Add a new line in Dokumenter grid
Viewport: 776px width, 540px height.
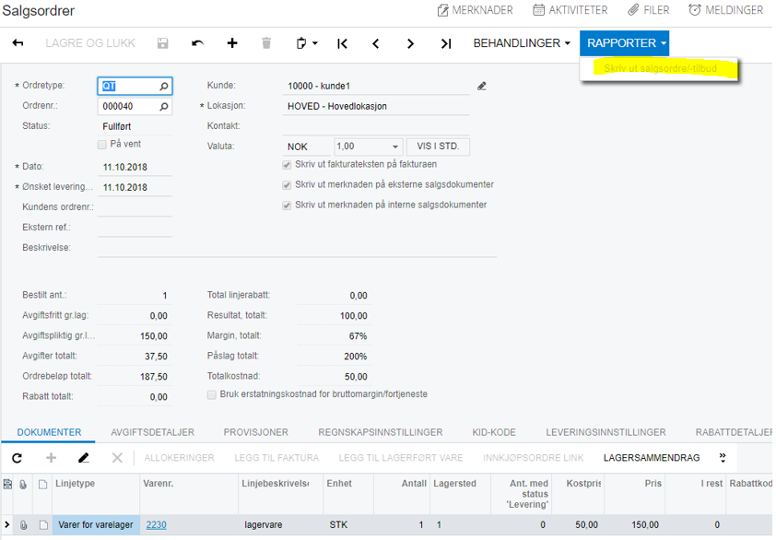[51, 458]
